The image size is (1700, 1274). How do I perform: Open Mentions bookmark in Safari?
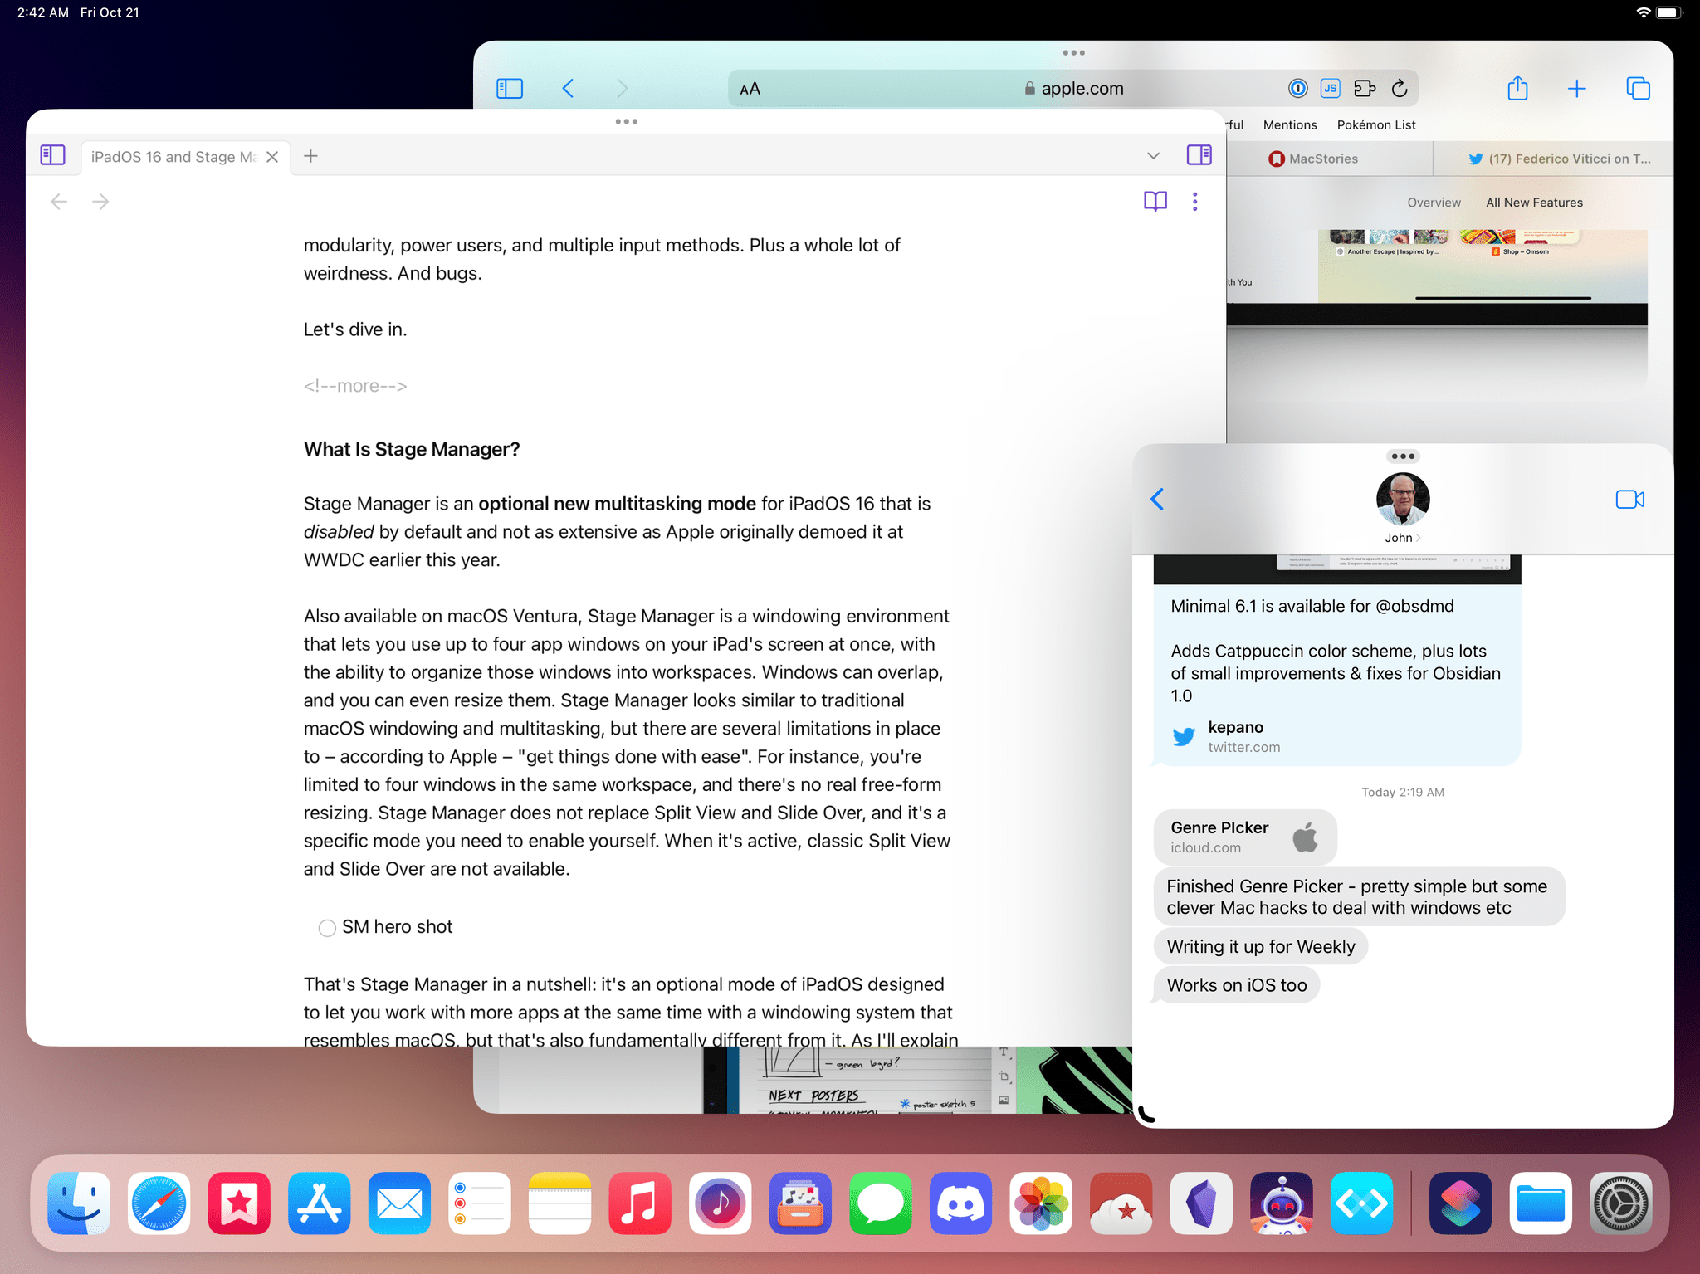click(1289, 124)
